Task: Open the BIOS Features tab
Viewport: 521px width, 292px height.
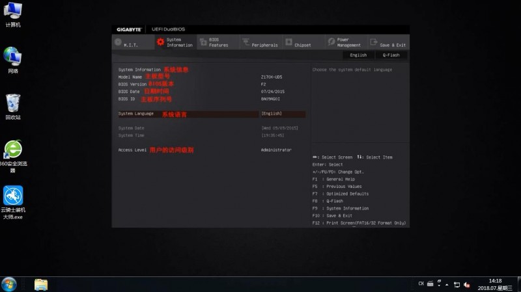Action: 218,42
